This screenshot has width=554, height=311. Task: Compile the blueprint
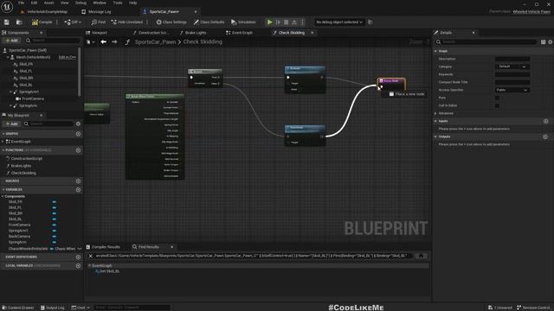42,22
